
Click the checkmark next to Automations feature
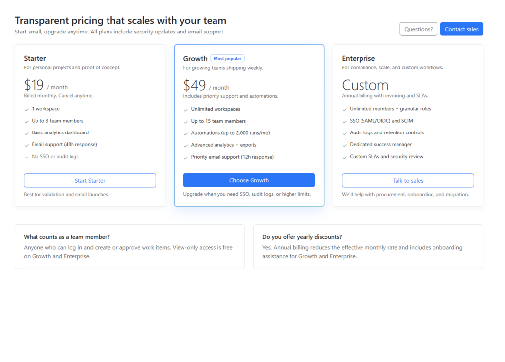(186, 133)
